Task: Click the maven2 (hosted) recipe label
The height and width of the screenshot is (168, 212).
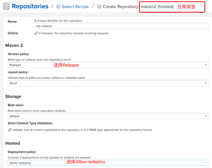Action: coord(157,6)
